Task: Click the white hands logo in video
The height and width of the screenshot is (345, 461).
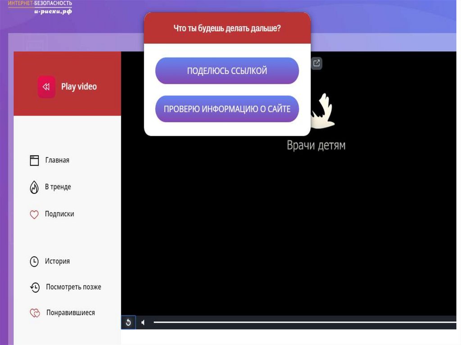Action: tap(322, 112)
